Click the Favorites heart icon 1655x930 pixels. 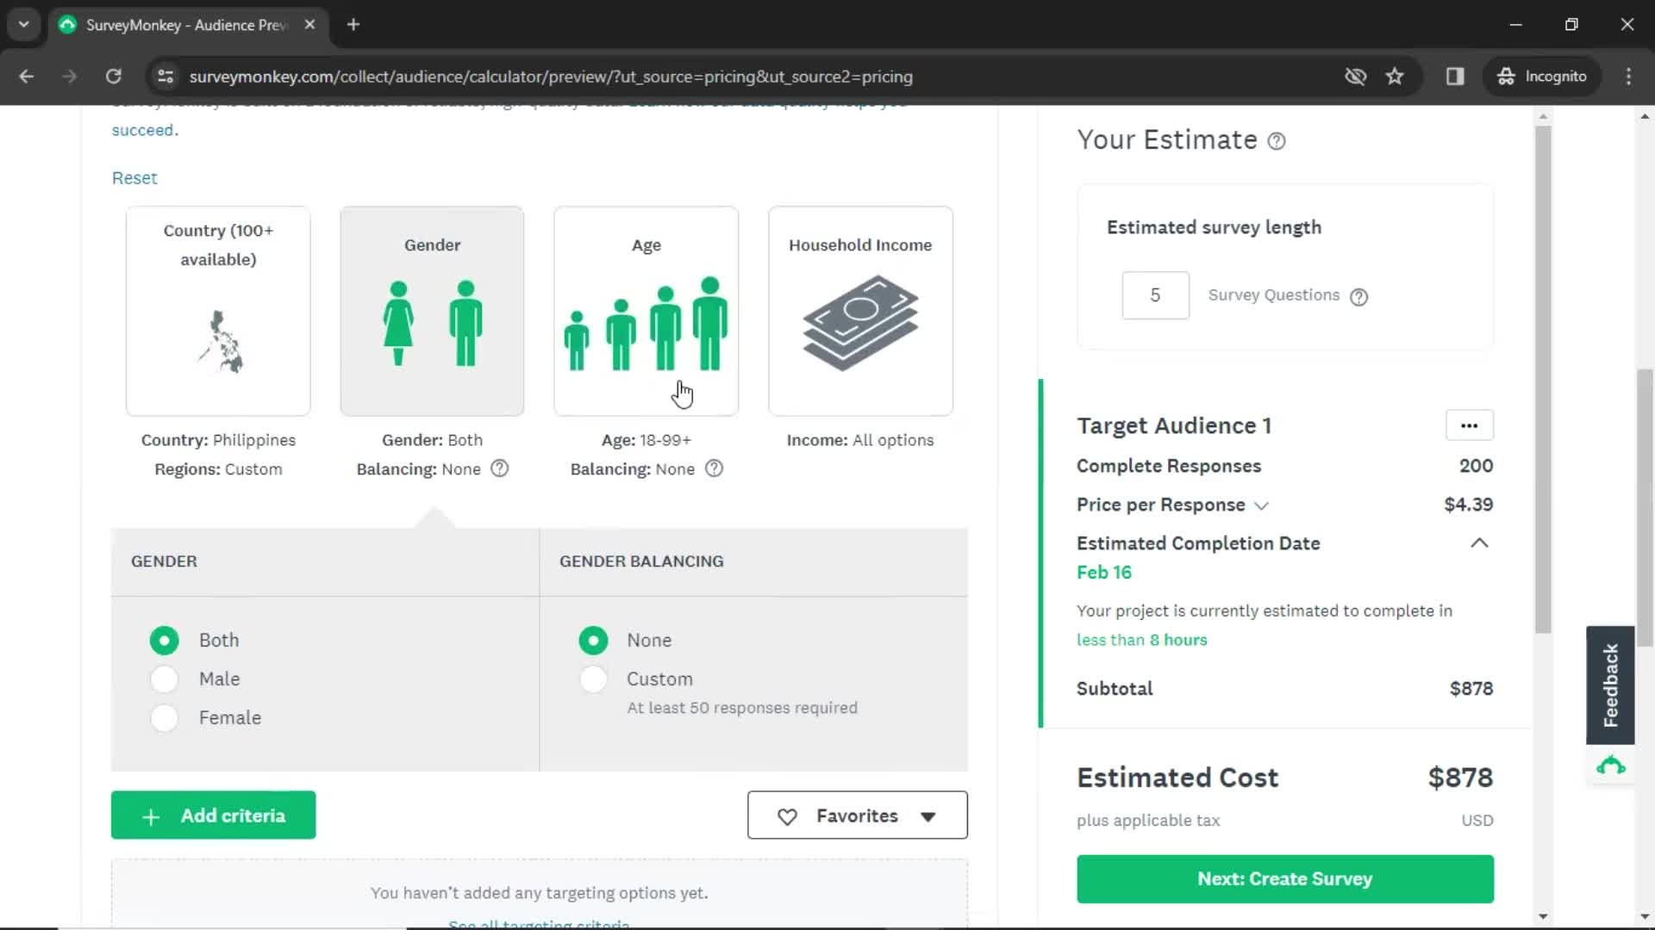[787, 816]
